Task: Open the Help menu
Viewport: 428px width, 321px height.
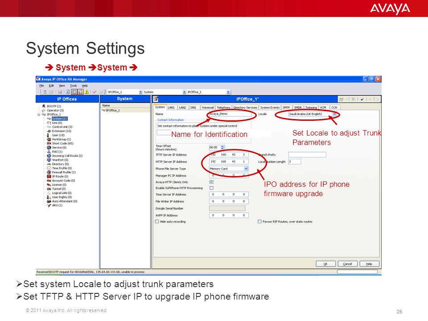Action: (85, 86)
